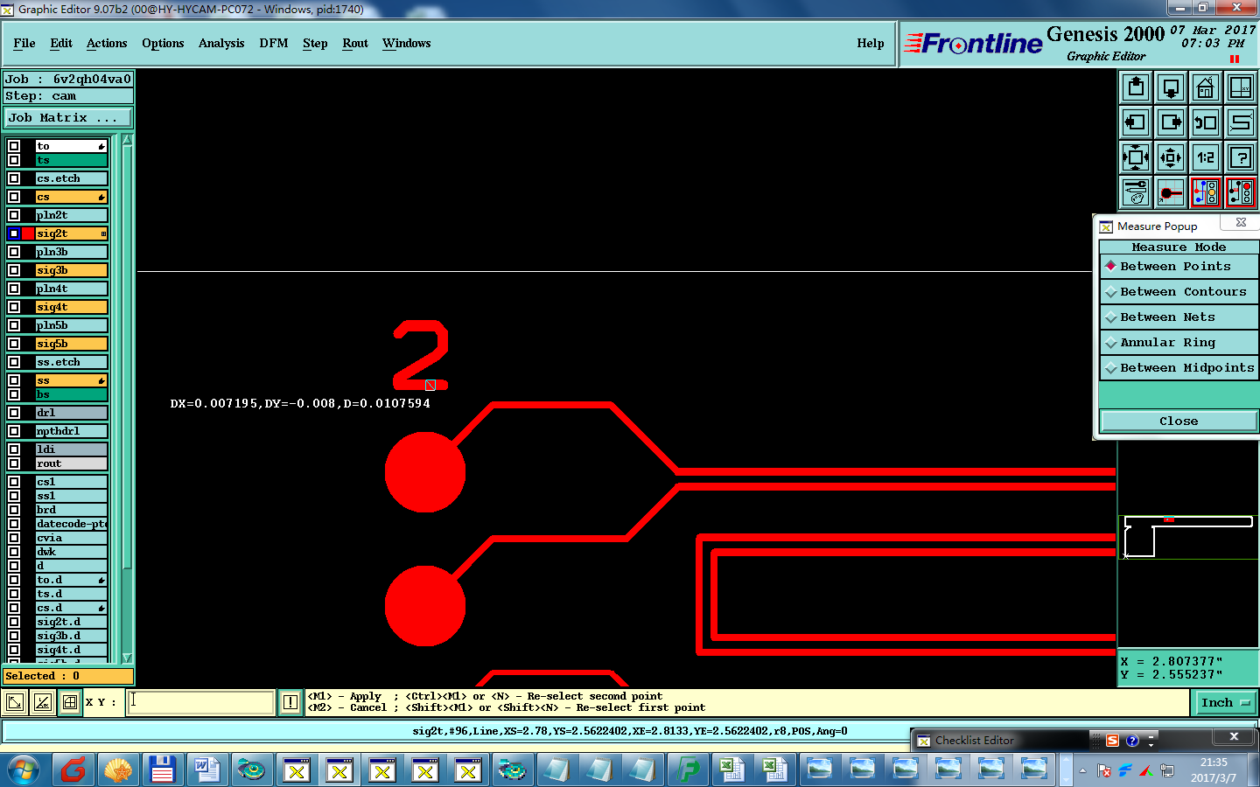This screenshot has width=1260, height=787.
Task: Open the Edit menu
Action: coord(61,43)
